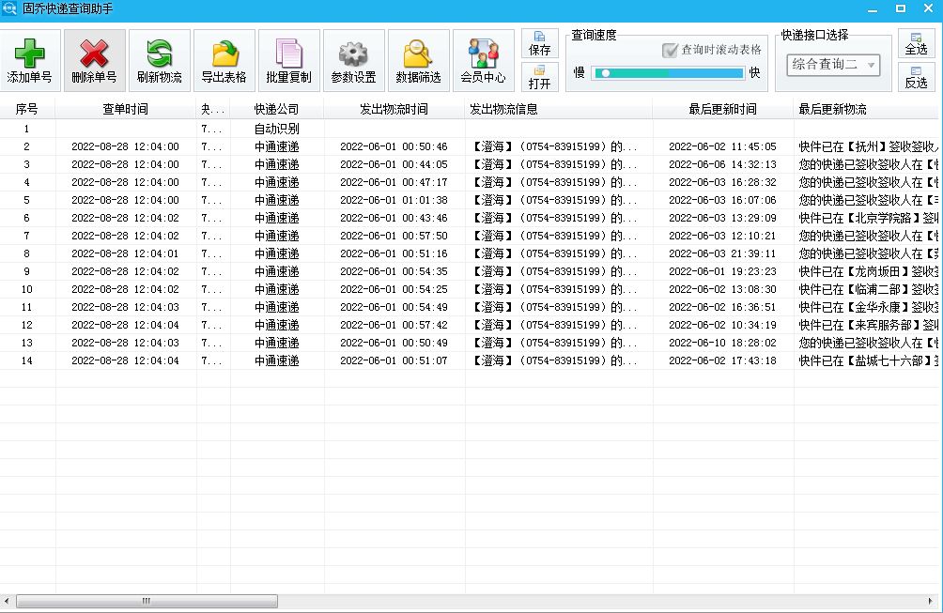943x613 pixels.
Task: Select the 批量复制 batch copy icon
Action: pyautogui.click(x=287, y=59)
